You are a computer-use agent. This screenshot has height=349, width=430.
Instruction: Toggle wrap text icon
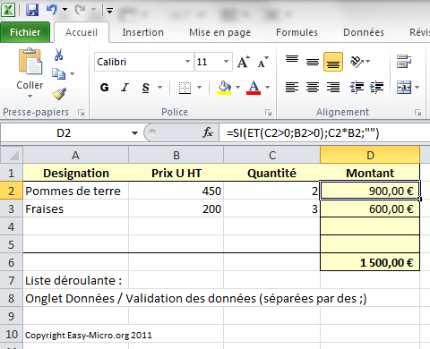pos(404,62)
